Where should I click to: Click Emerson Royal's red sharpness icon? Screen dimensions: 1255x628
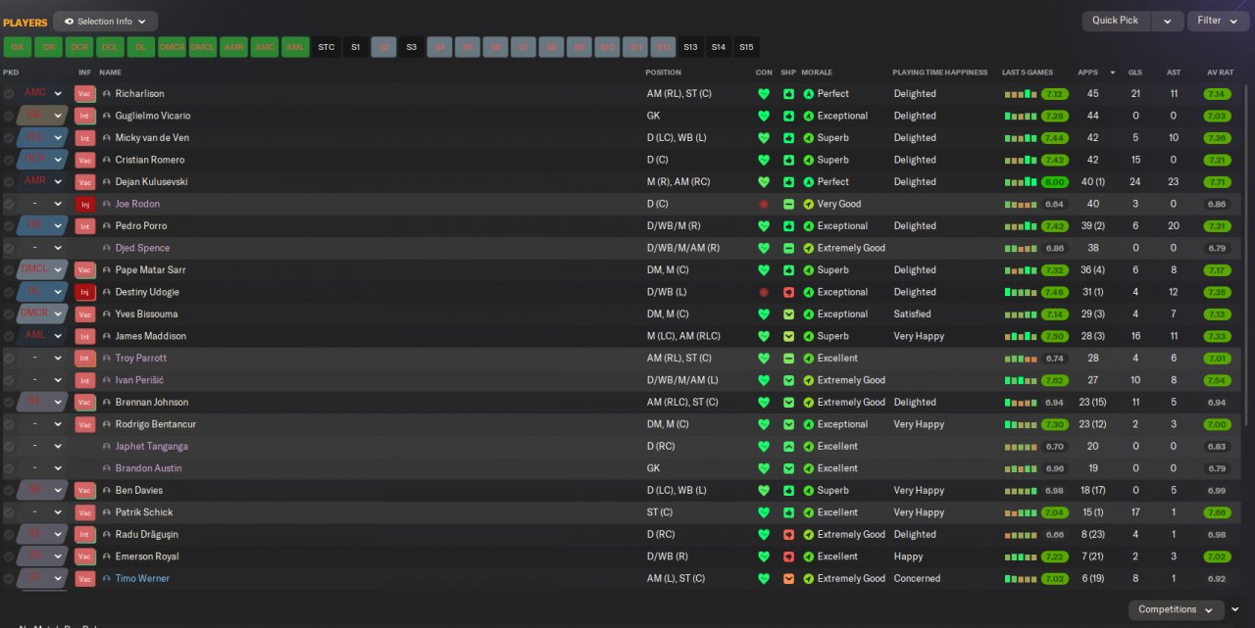coord(788,556)
